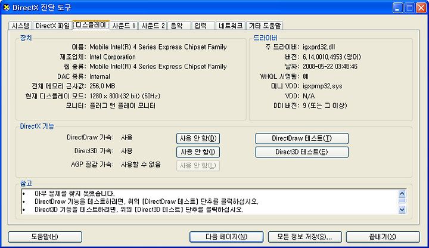Switch to the DirectX 파일 tab
The image size is (429, 248).
coord(52,26)
